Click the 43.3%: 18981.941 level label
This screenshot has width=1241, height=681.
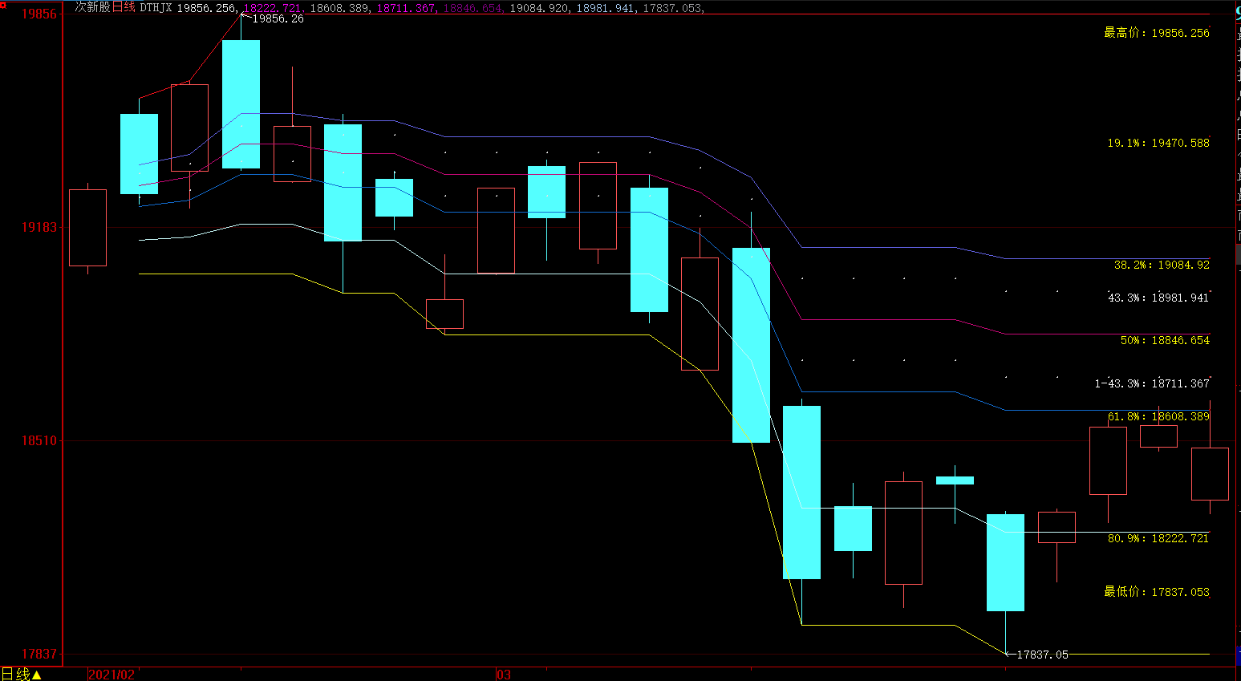click(x=1158, y=298)
